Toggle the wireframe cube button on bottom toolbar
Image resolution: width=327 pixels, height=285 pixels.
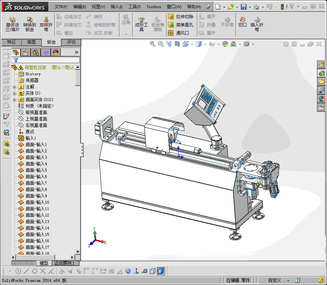153,271
